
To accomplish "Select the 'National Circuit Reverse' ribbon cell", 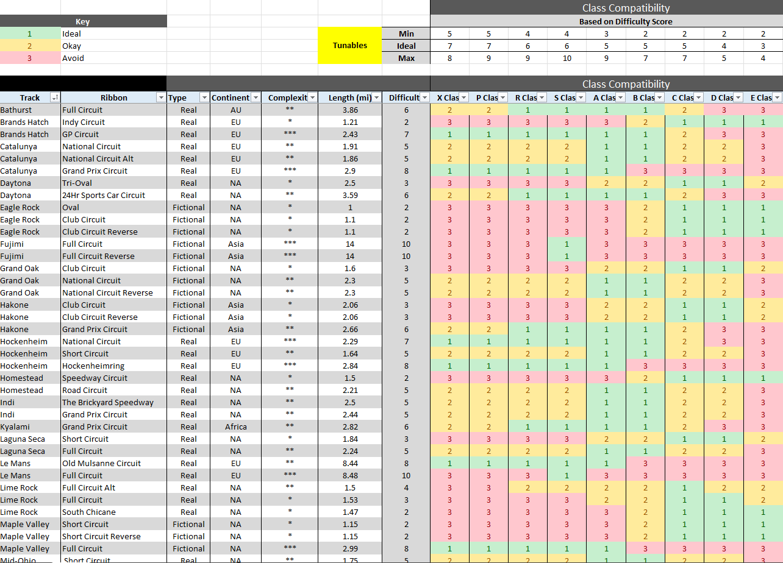I will tap(113, 292).
